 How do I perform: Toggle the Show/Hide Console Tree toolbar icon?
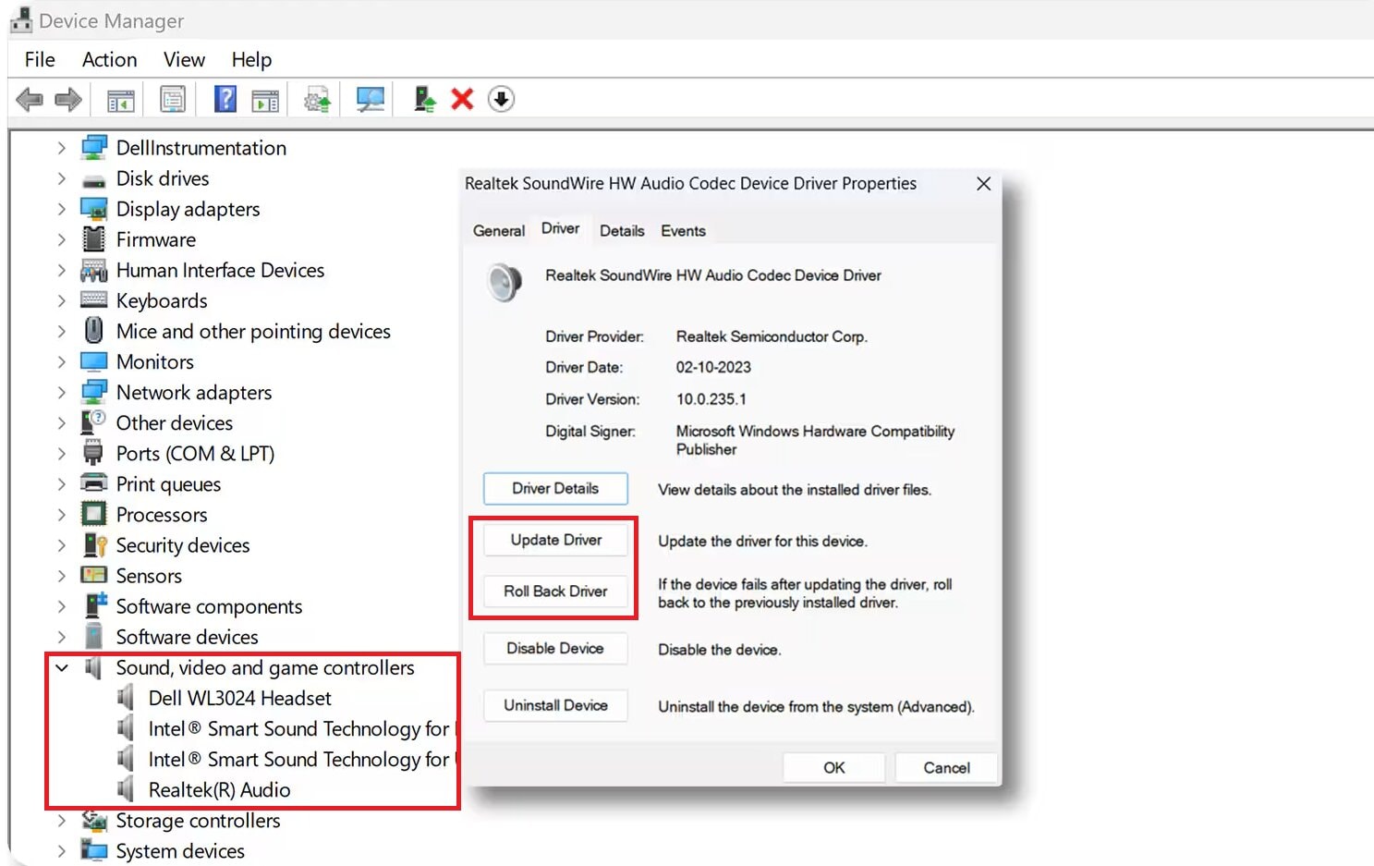pos(121,99)
